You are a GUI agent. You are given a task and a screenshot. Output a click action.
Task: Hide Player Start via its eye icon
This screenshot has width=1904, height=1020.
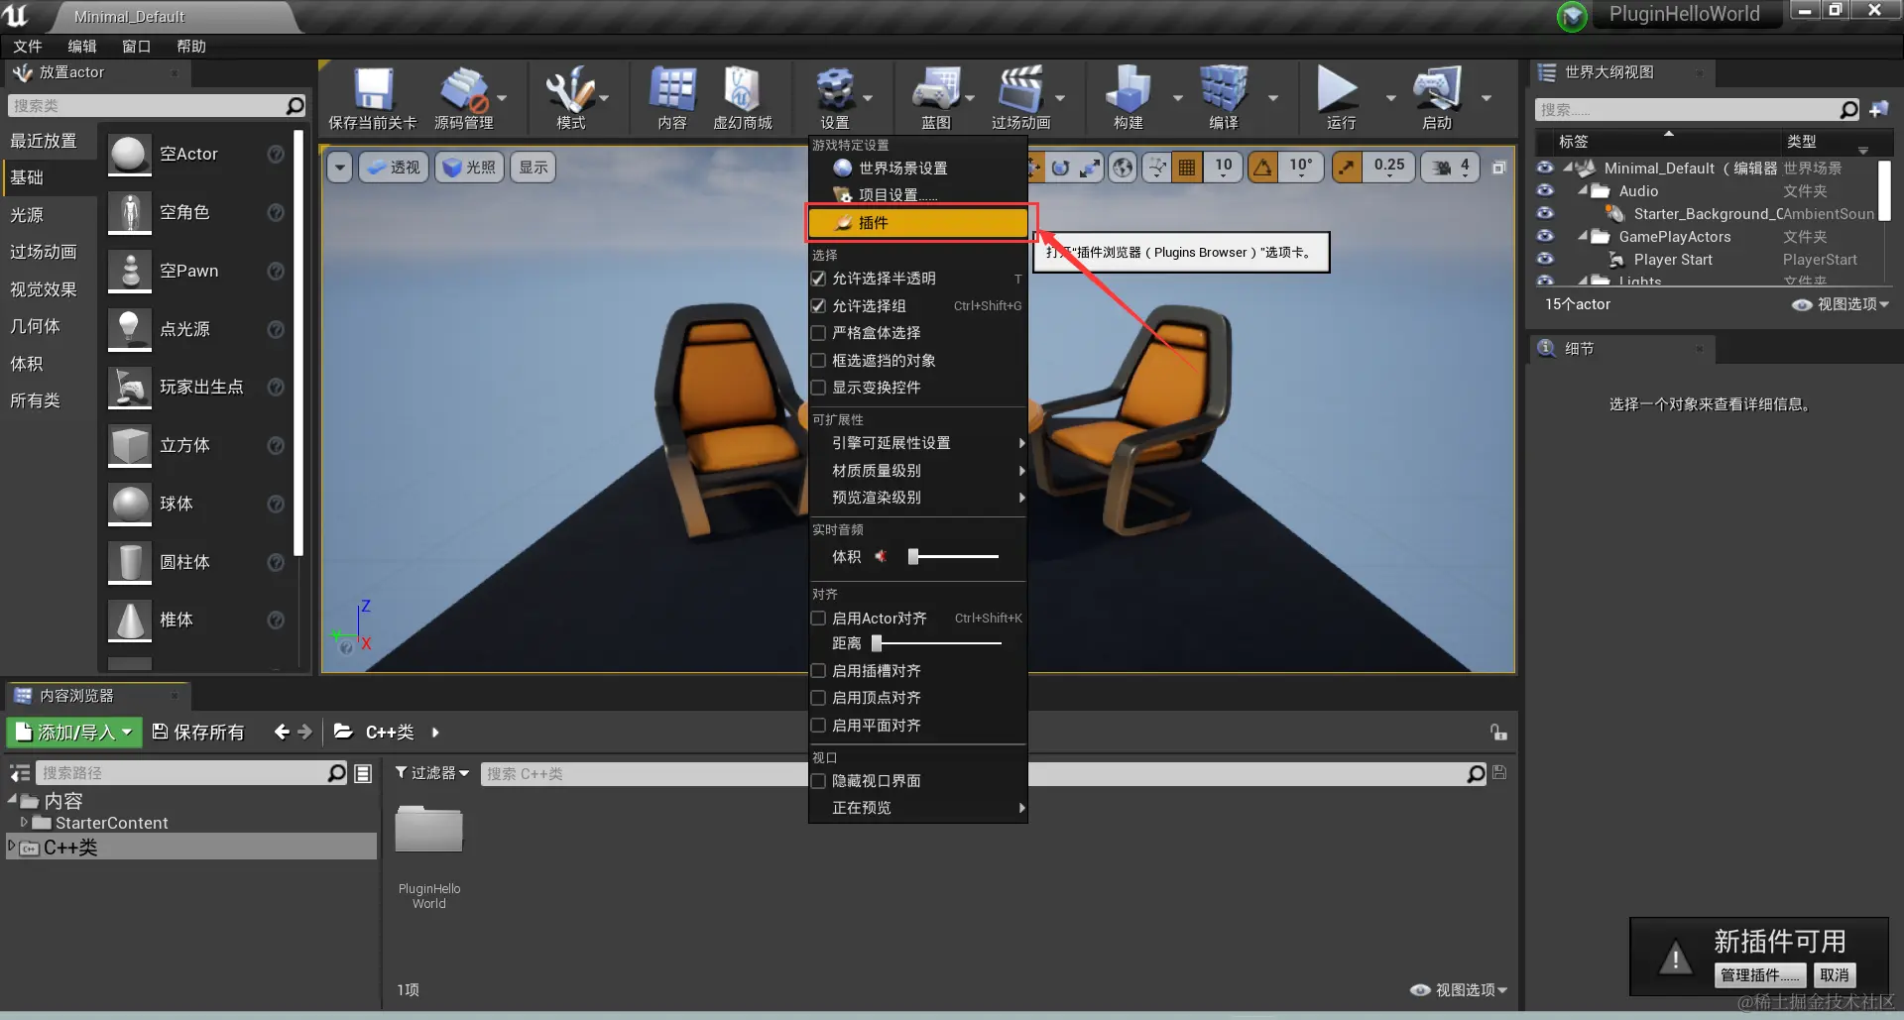1545,259
